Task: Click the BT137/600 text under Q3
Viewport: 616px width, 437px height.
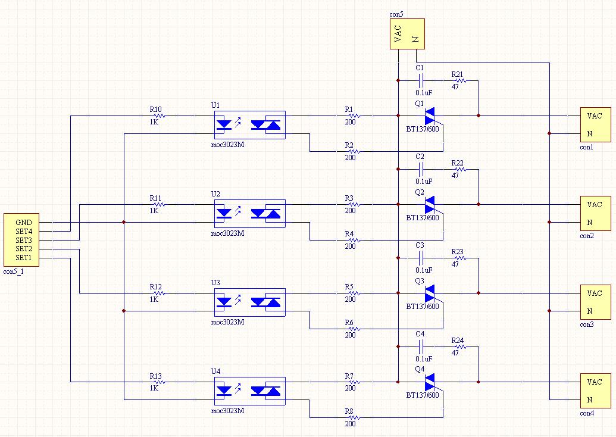Action: (423, 306)
